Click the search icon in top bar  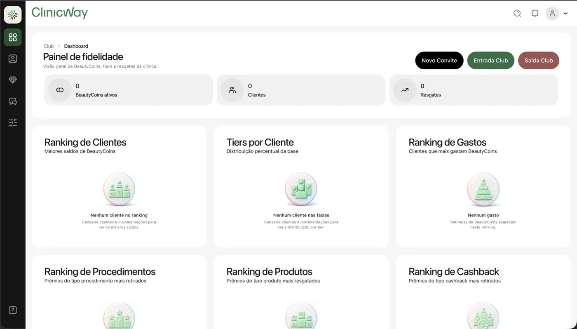[x=517, y=13]
